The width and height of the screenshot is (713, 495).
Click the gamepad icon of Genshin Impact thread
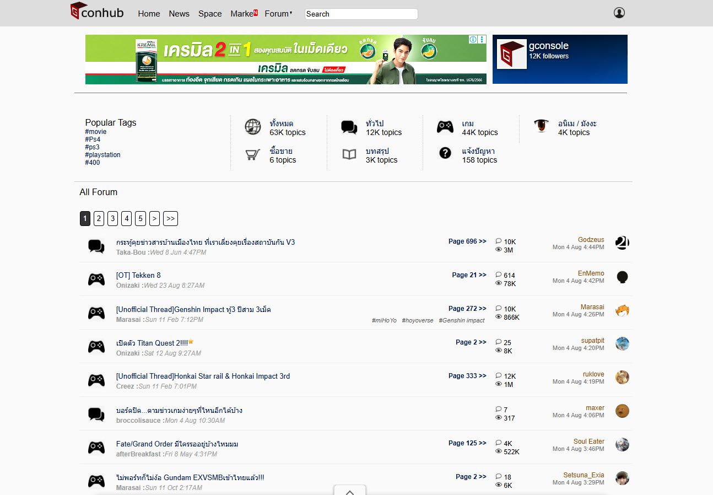pos(96,313)
